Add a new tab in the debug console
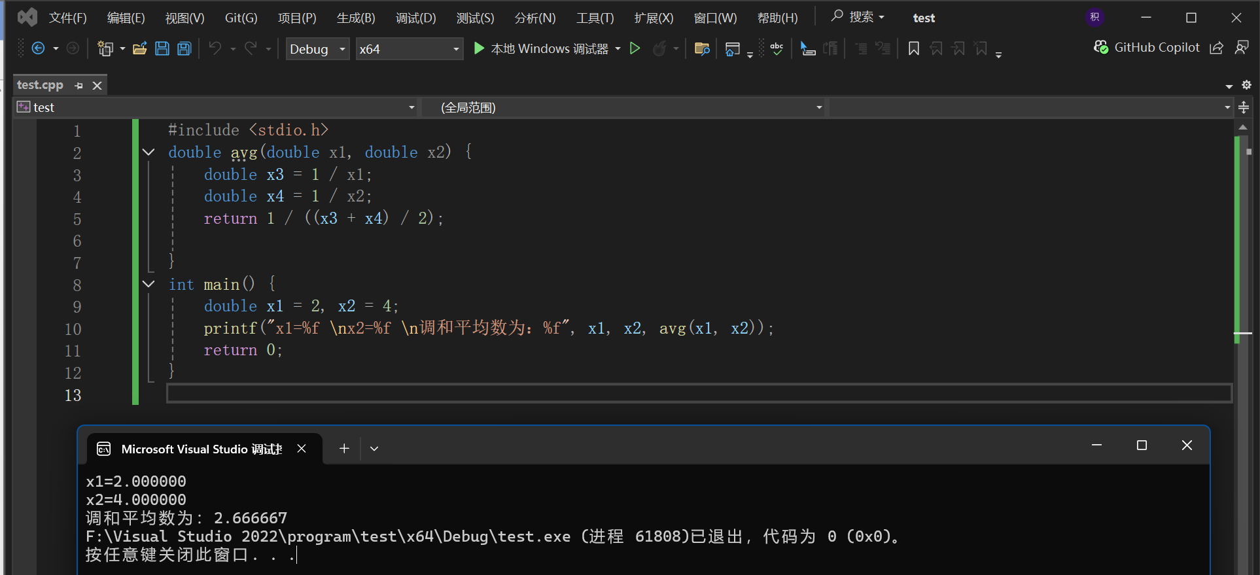Screen dimensions: 1260x575 pos(344,448)
